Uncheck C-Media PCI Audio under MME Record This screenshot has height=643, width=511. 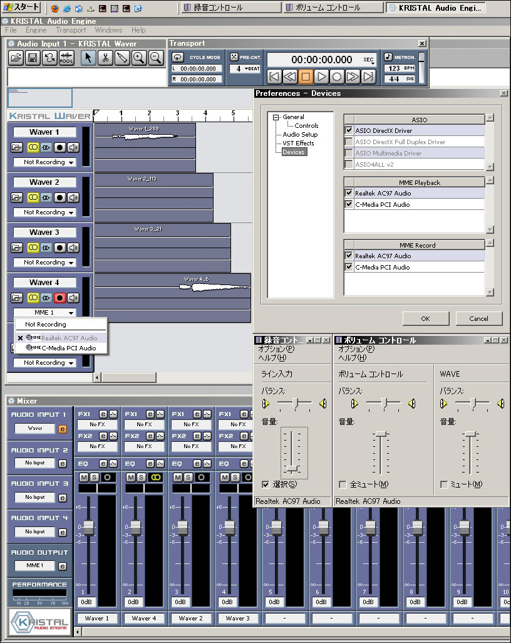coord(349,267)
